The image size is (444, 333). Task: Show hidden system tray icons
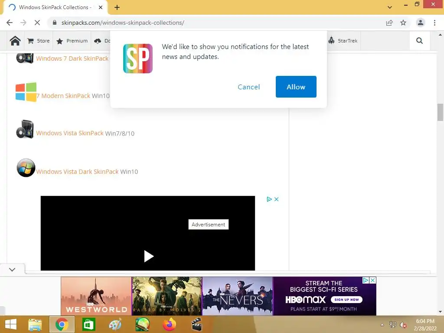(382, 325)
